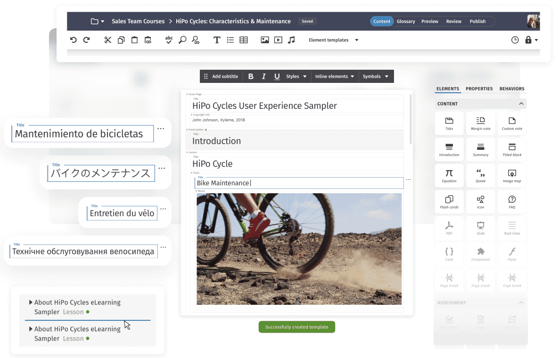Run the spell check icon

pos(169,40)
